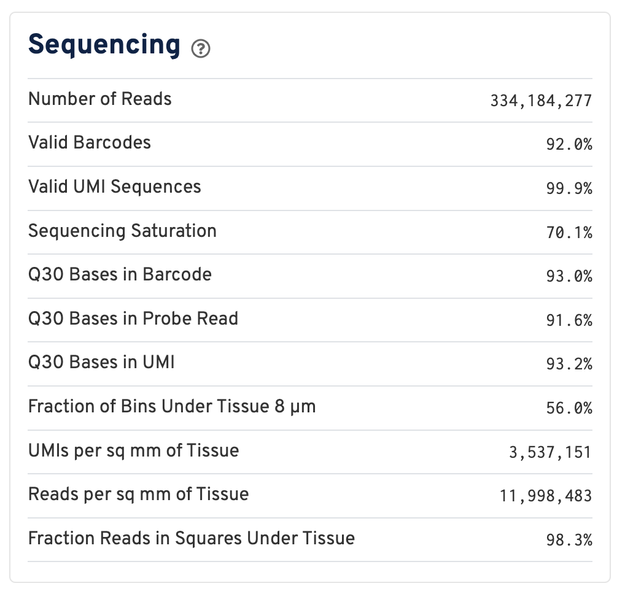
Task: Click the 56.0% bins under tissue value
Action: [x=569, y=408]
